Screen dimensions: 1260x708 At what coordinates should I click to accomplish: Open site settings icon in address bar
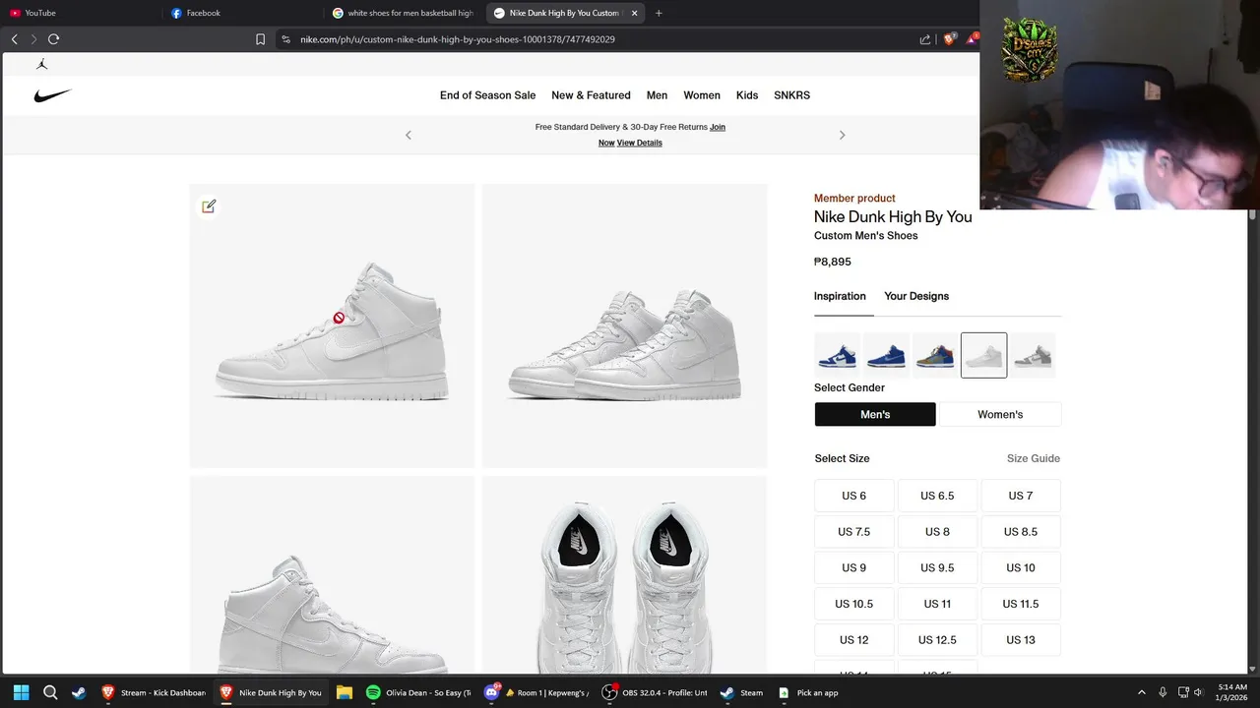pyautogui.click(x=285, y=39)
